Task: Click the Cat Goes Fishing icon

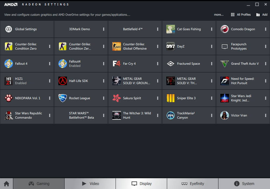Action: [170, 29]
